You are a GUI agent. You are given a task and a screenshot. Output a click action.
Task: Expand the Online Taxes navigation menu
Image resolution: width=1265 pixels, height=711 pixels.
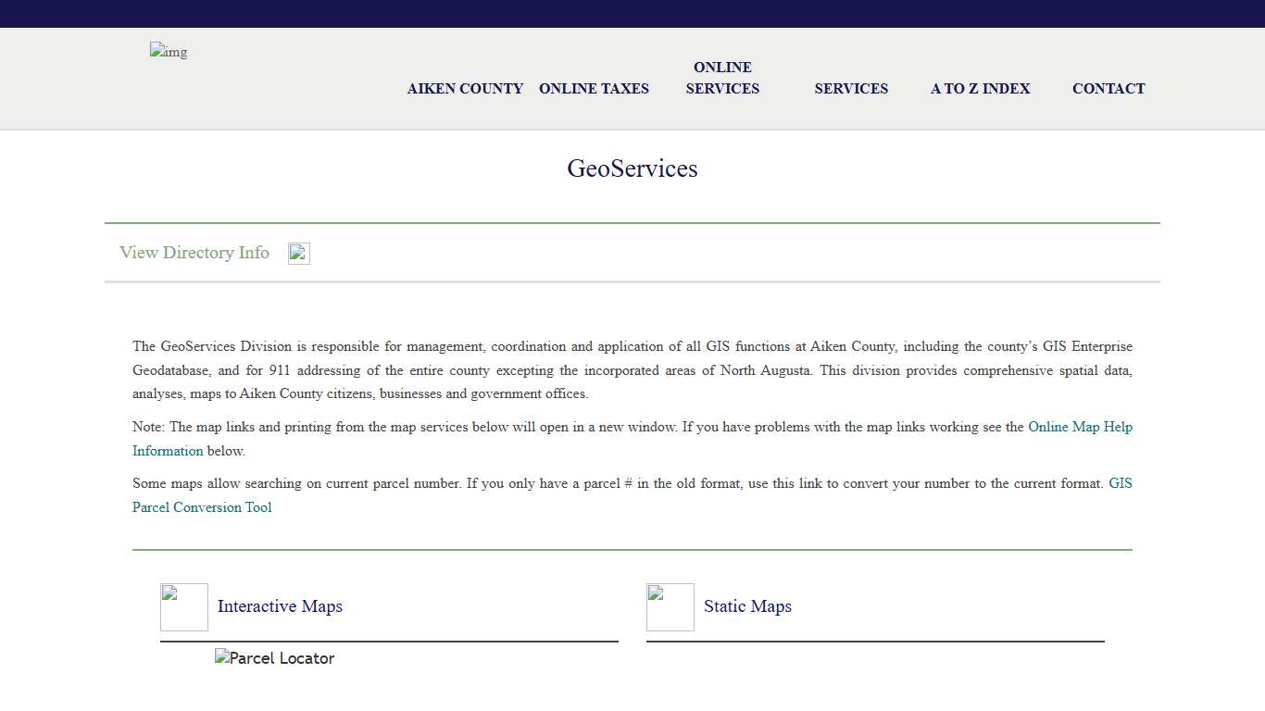pyautogui.click(x=594, y=88)
